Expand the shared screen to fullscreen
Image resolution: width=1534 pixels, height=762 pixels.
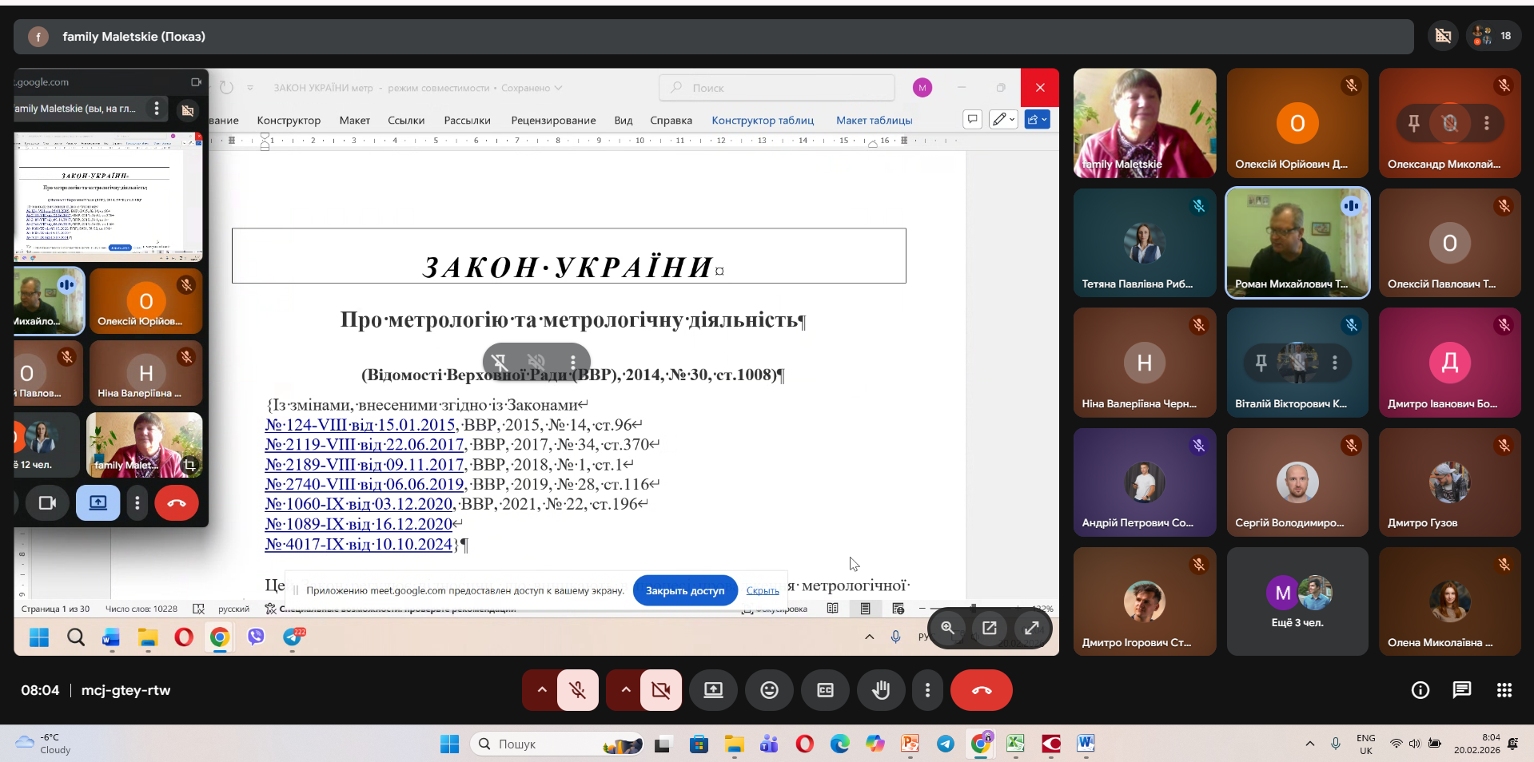(x=1032, y=628)
